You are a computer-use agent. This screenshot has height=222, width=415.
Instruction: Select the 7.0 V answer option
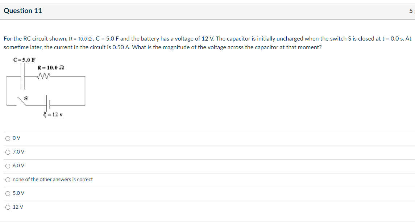(x=8, y=152)
